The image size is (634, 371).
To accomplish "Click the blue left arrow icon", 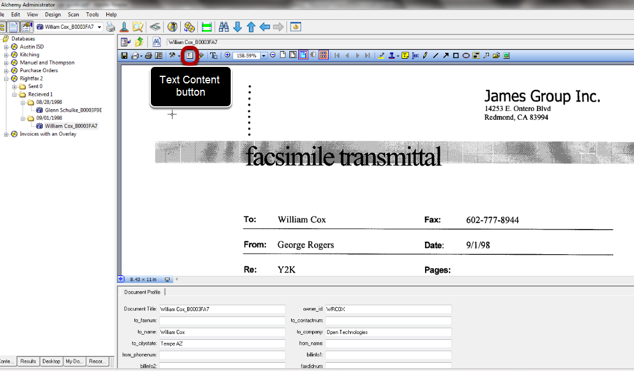I will click(265, 27).
